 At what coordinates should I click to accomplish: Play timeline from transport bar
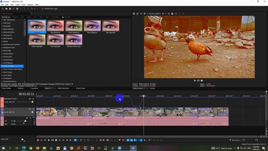click(x=49, y=140)
